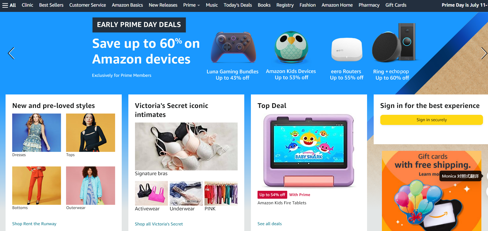Select the Amazon Kids owl Echo device

click(291, 47)
